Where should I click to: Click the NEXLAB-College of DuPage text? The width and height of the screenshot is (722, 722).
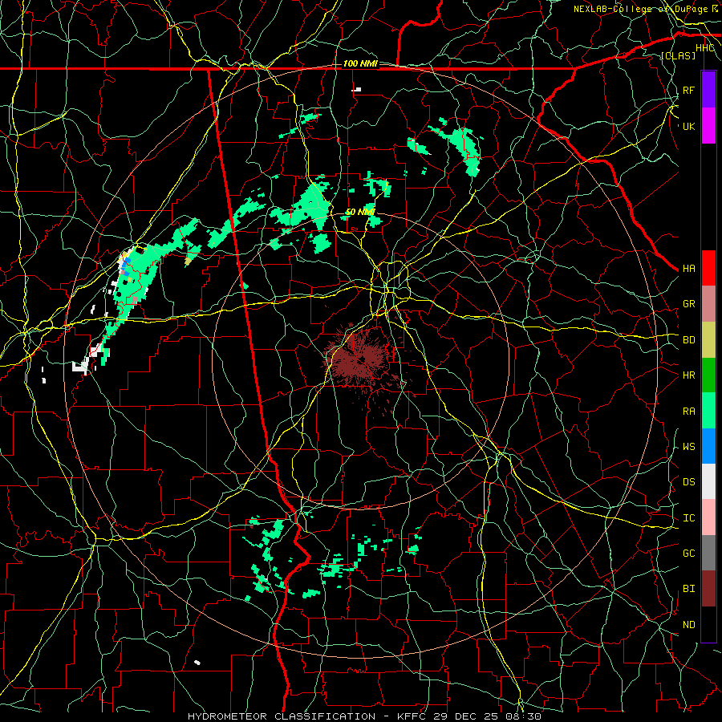641,9
